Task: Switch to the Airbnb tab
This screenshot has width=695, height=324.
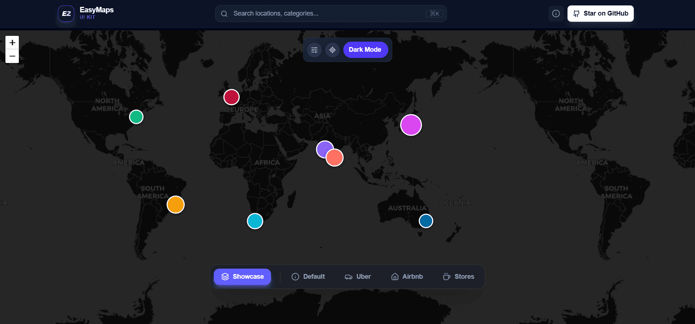Action: click(x=407, y=277)
